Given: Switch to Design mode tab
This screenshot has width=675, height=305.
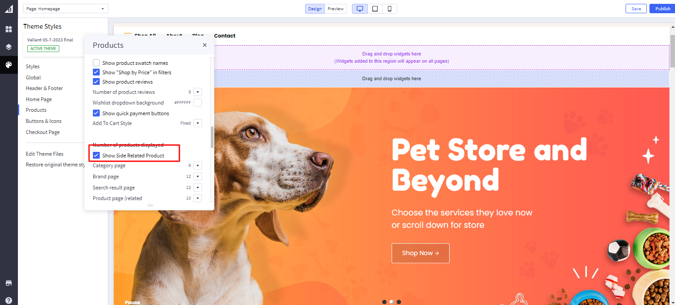Looking at the screenshot, I should pyautogui.click(x=315, y=9).
